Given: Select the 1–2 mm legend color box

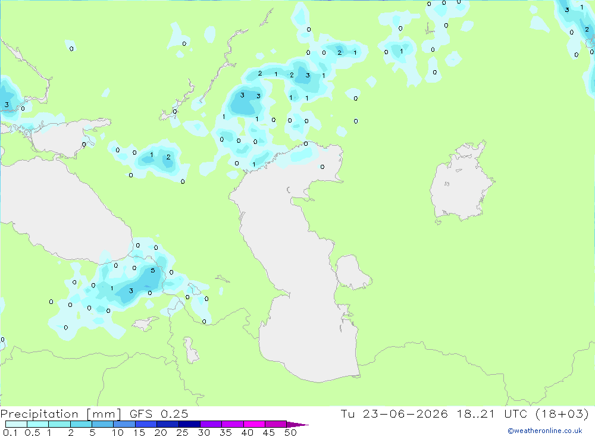Looking at the screenshot, I should point(59,424).
